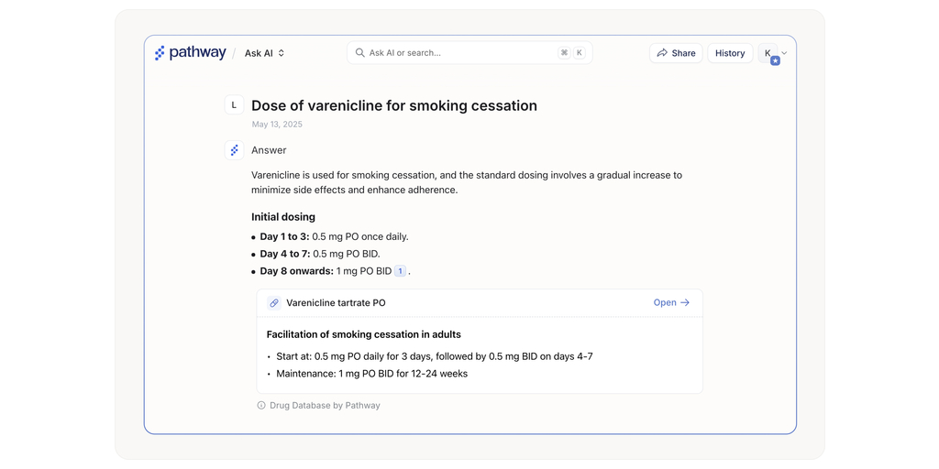Viewport: 939px width, 469px height.
Task: Click citation 1 after 1 mg PO BID
Action: [x=400, y=271]
